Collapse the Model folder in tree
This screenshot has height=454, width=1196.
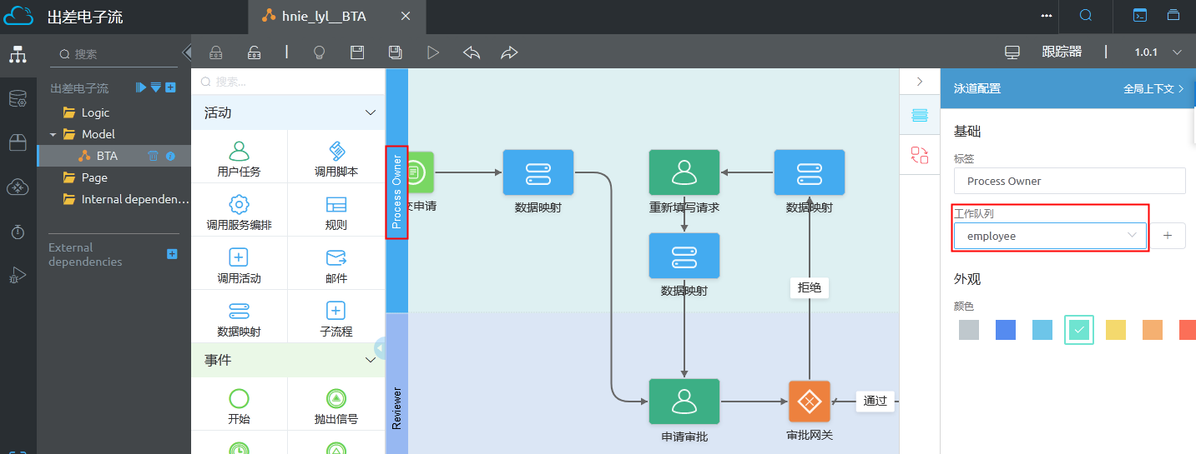53,134
